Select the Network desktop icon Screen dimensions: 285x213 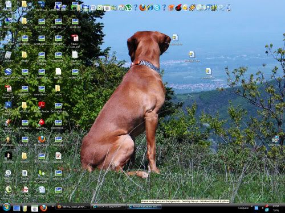point(8,23)
